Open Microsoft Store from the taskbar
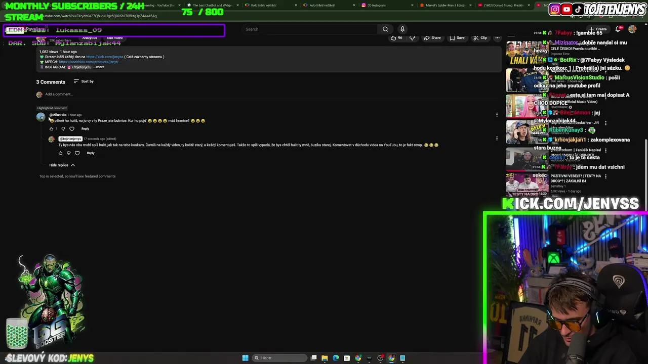Viewport: 648px width, 364px height. pos(347,358)
